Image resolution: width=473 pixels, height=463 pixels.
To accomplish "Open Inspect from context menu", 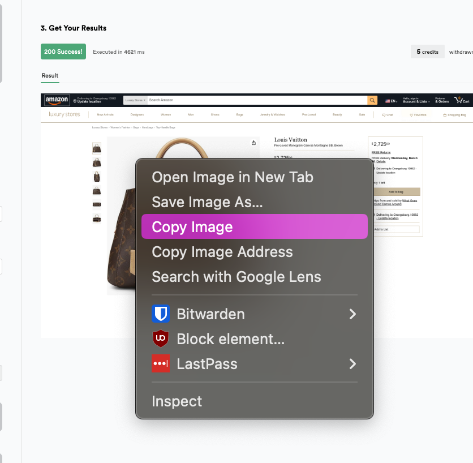I will coord(254,401).
